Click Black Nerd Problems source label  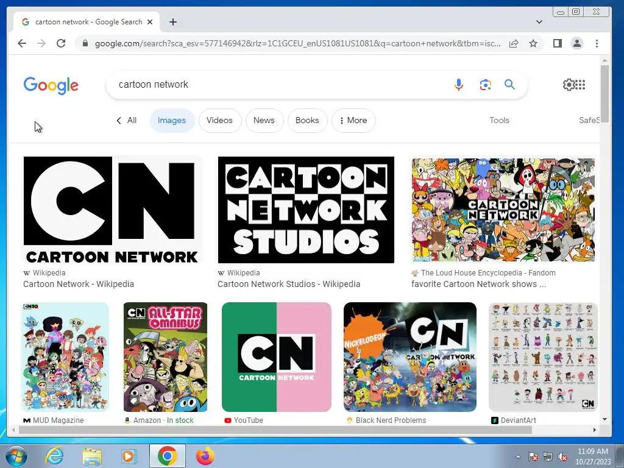pos(391,420)
